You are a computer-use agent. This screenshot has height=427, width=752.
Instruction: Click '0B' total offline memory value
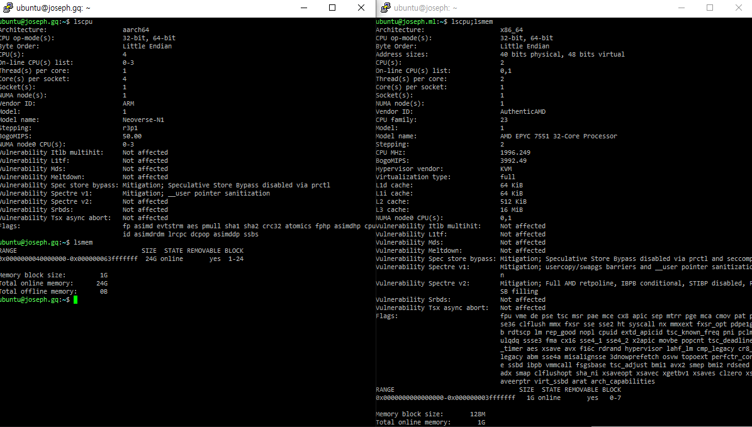coord(104,291)
